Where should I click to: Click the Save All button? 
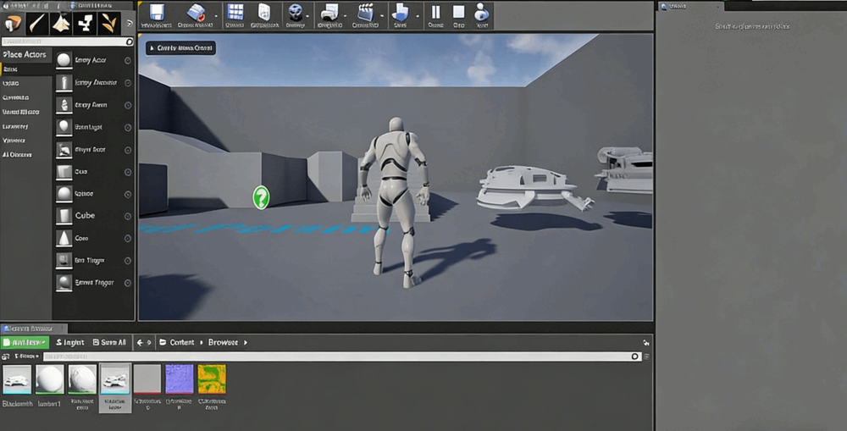click(109, 343)
